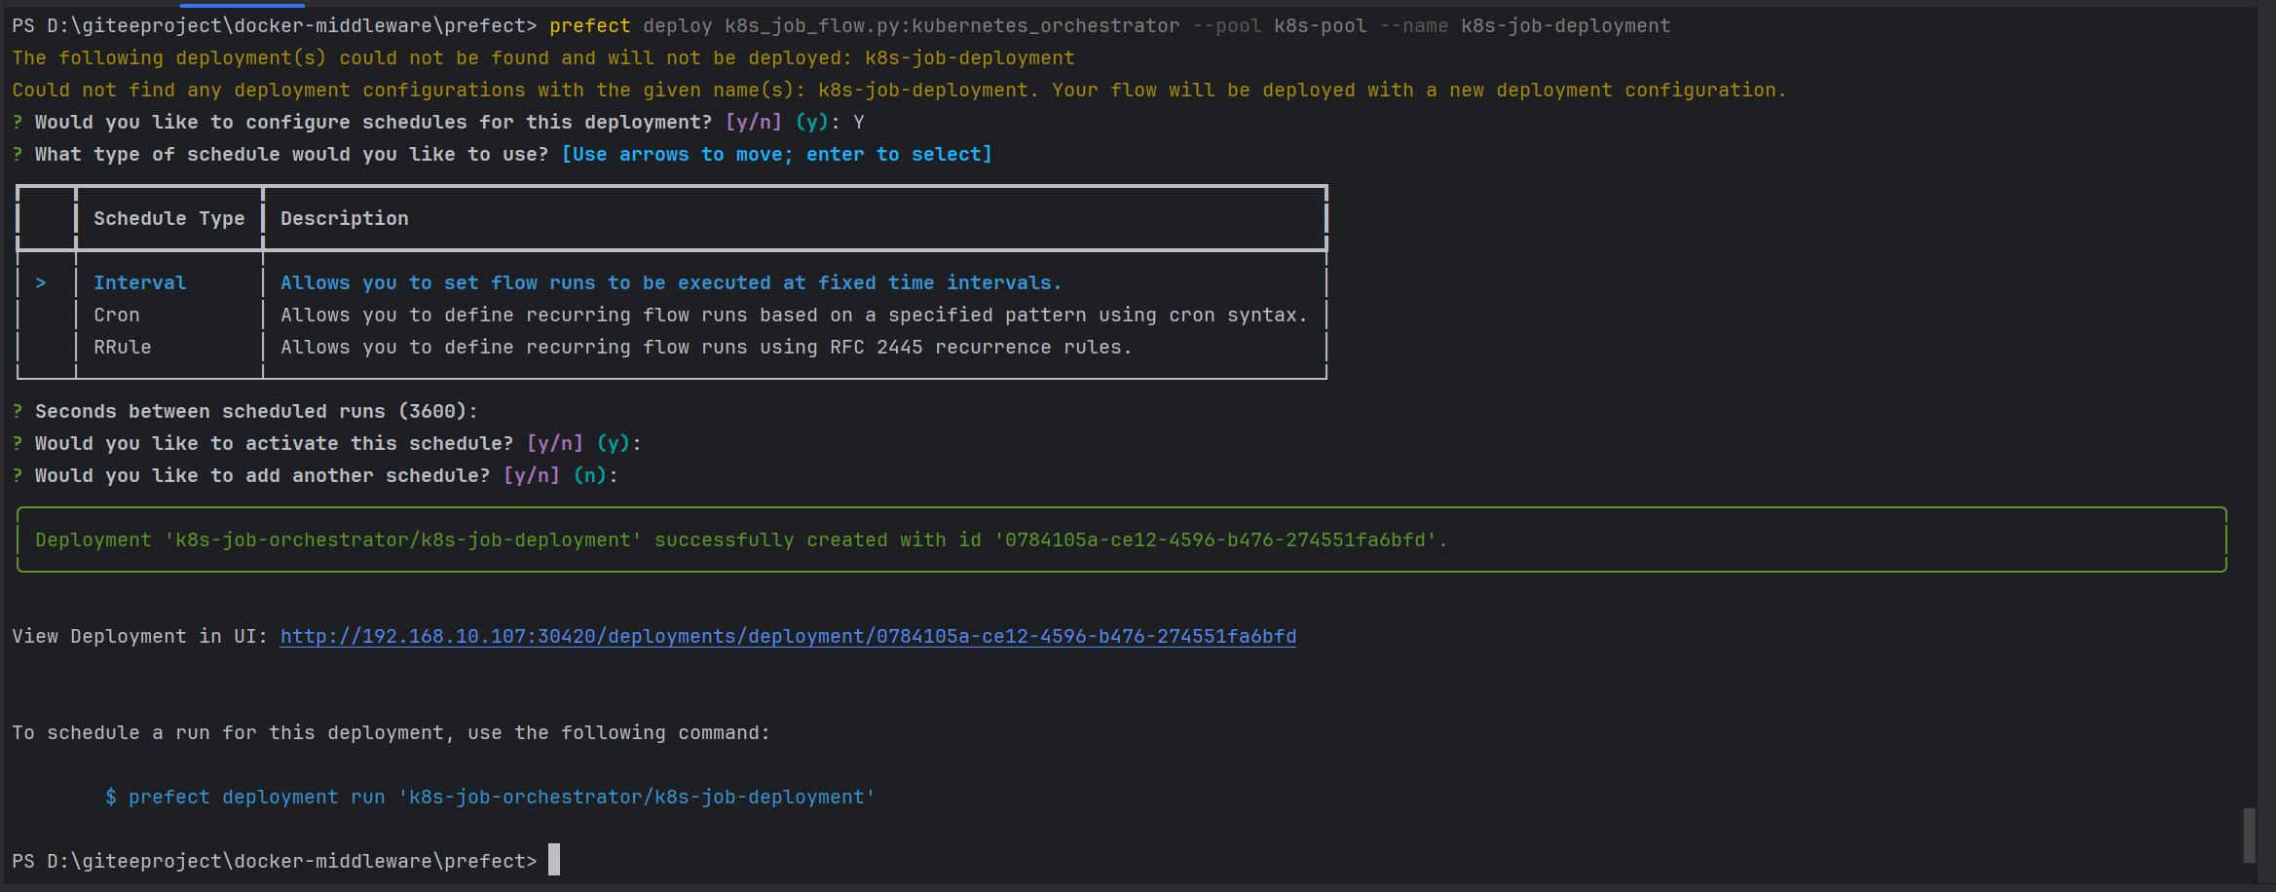Click the terminal cursor at the bottom prompt
This screenshot has height=892, width=2276.
554,860
